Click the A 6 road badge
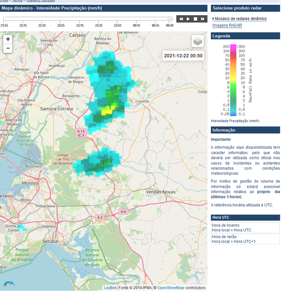Screen dimensions: 281x291 [123, 212]
